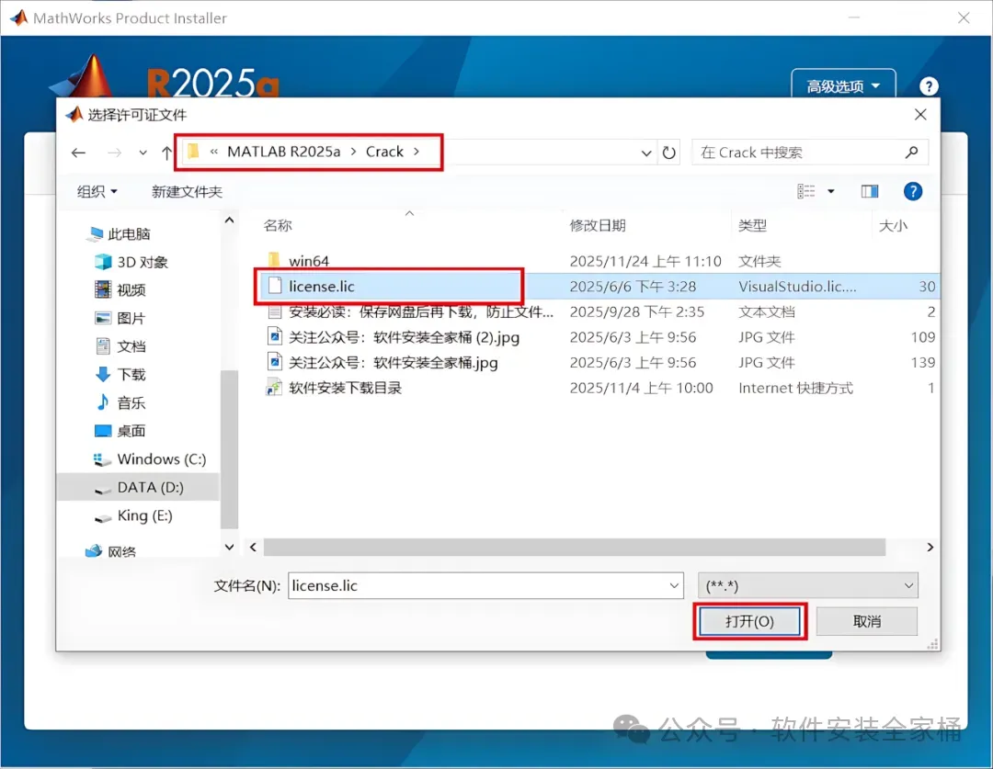The image size is (993, 769).
Task: Click the license.lic file icon
Action: [274, 286]
